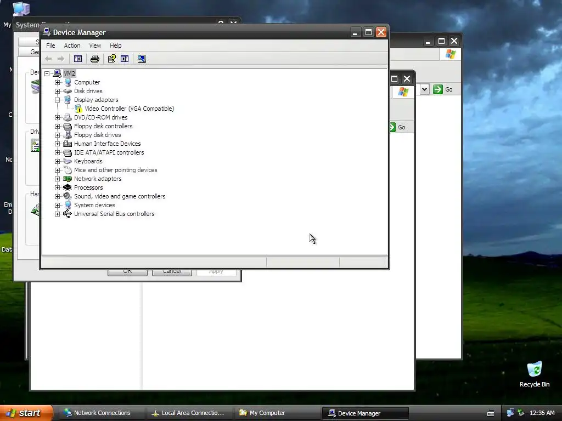Click Scan for hardware changes icon
Screen dimensions: 562x421
[x=142, y=59]
